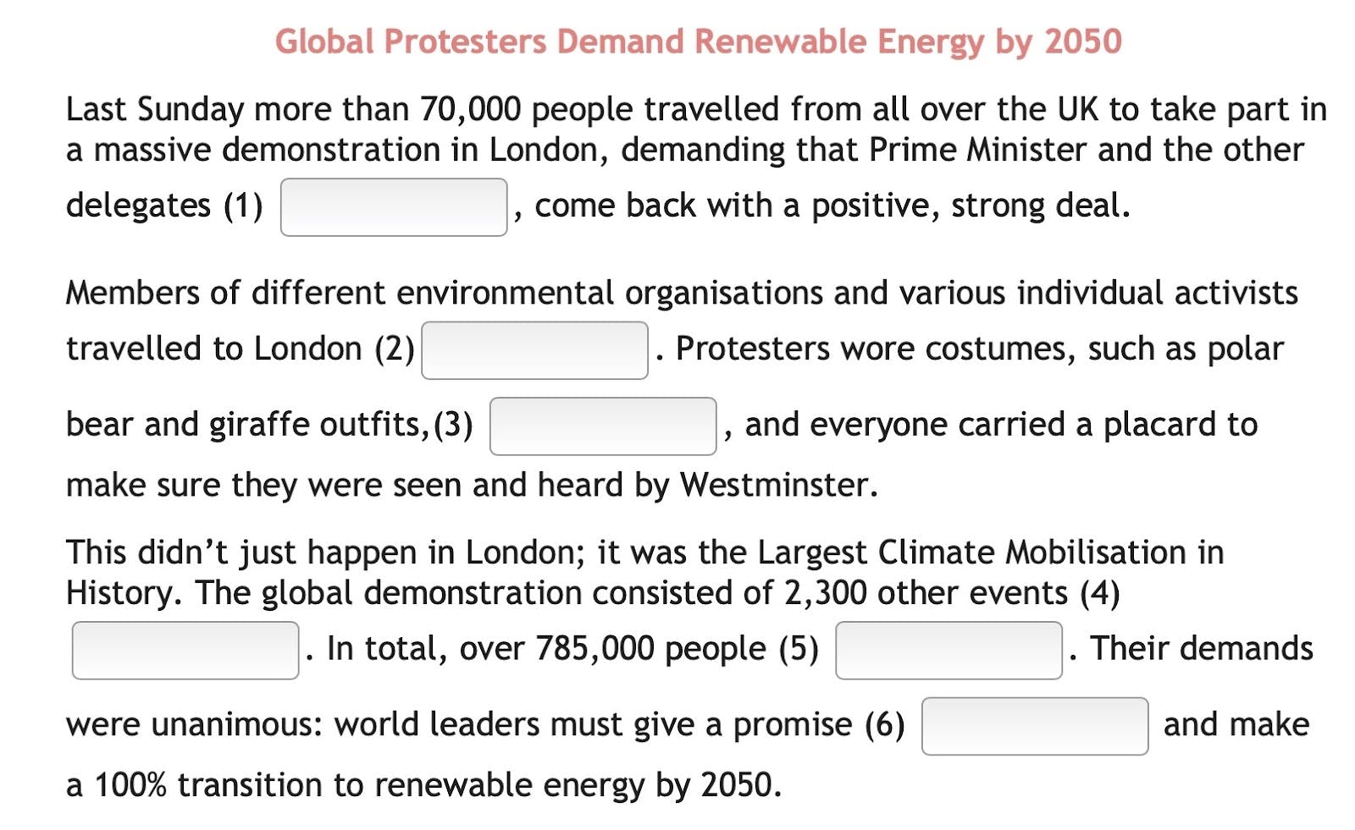Select the gap (2) input after 'travelled to London'

pos(535,350)
